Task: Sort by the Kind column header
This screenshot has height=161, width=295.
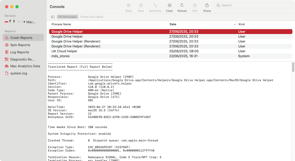Action: point(242,24)
